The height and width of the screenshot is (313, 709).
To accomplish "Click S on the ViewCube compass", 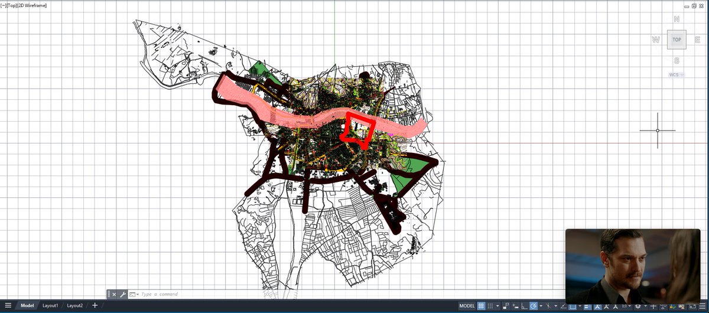I will (x=677, y=61).
